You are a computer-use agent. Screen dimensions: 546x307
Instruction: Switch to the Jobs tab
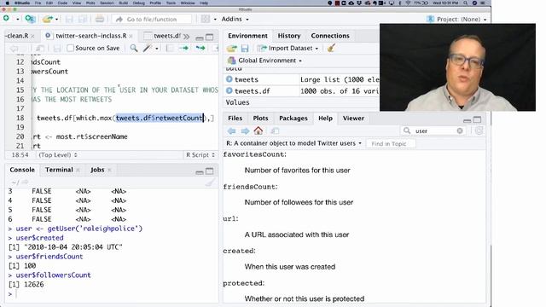(x=97, y=170)
